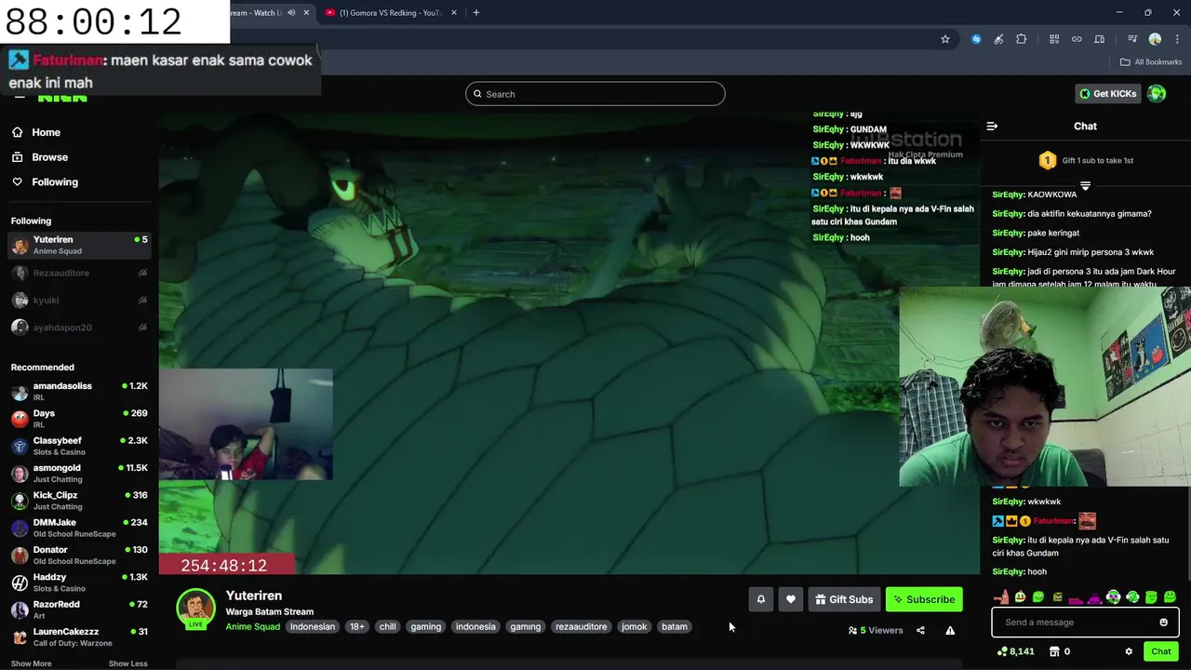
Task: Mute the Kick stream tab audio
Action: coord(291,13)
